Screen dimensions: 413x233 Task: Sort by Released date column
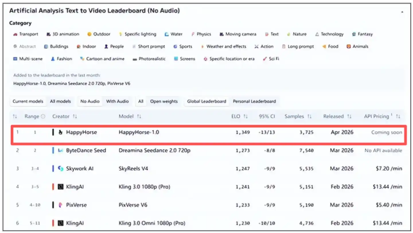click(349, 116)
